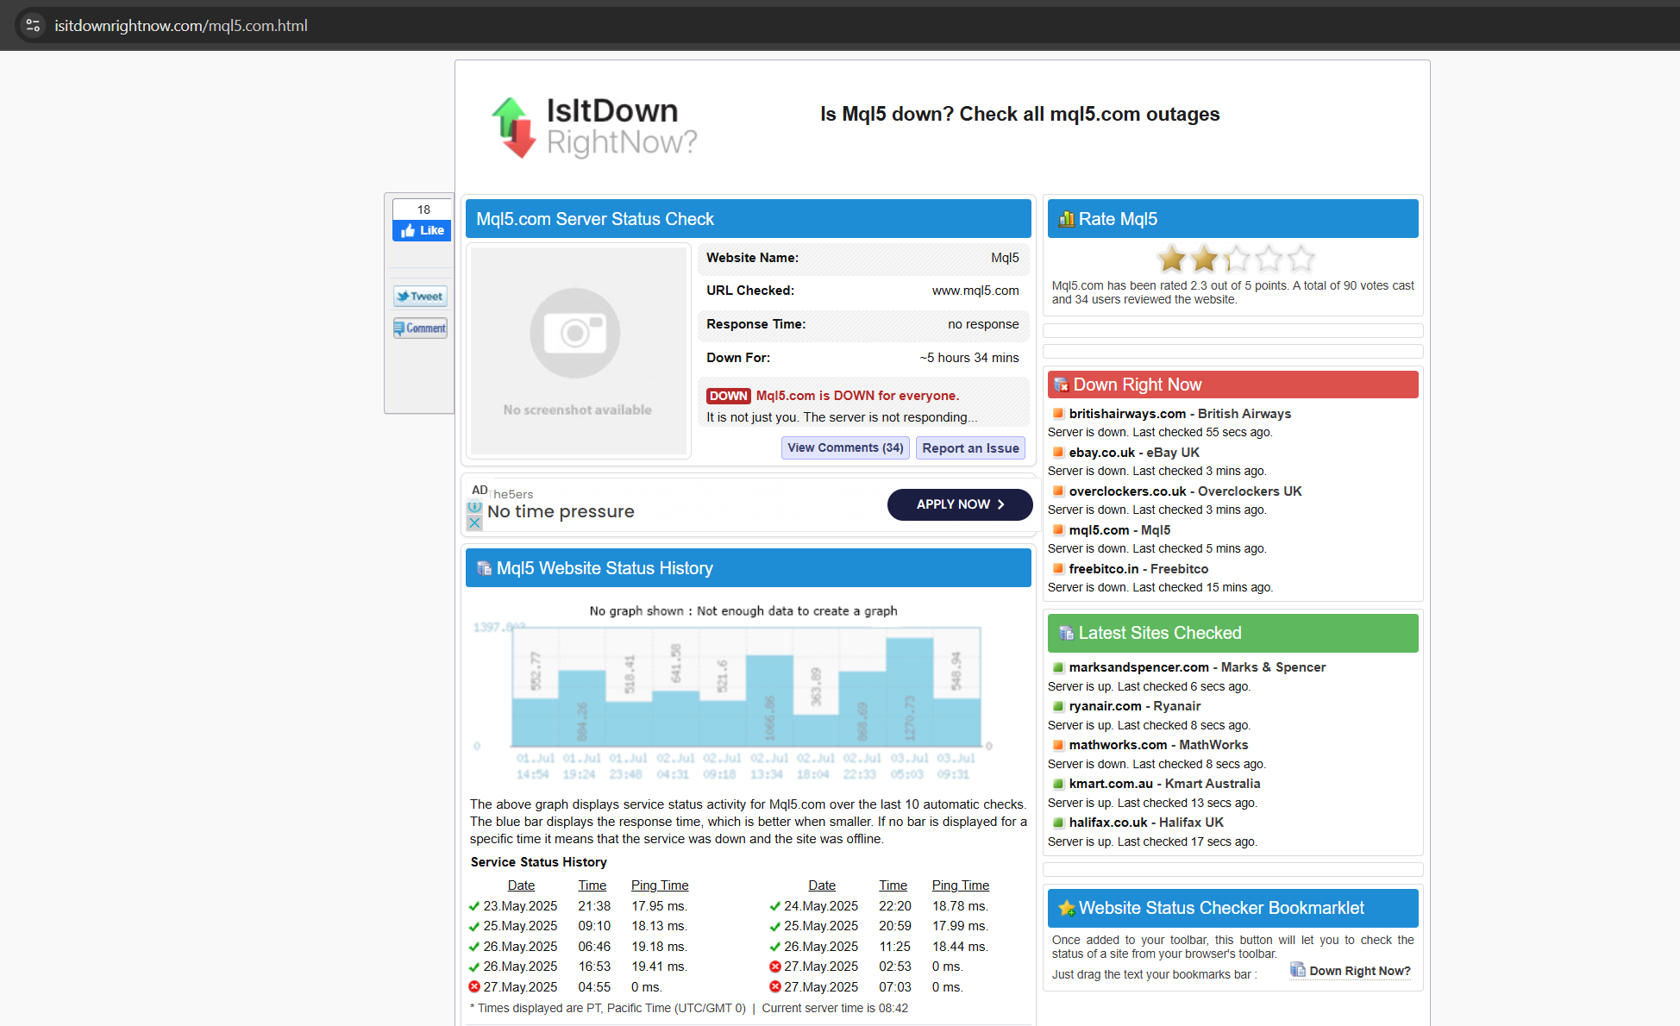
Task: Click the 'Is Mql5 down?' page heading
Action: (1019, 114)
